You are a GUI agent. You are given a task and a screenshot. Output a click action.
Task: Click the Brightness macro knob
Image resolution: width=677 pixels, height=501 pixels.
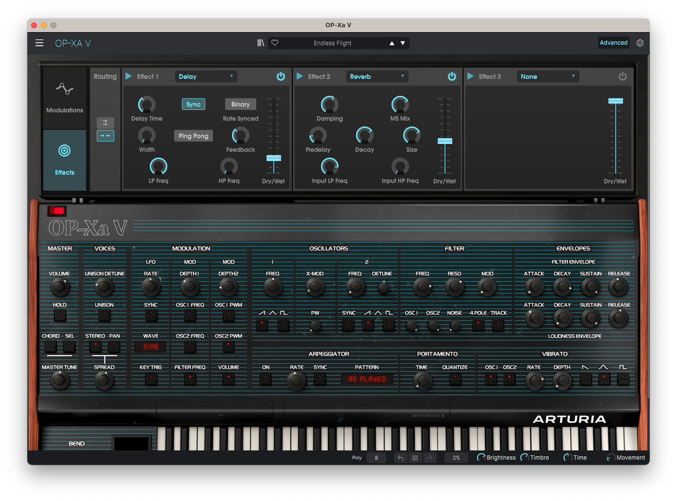click(x=481, y=458)
